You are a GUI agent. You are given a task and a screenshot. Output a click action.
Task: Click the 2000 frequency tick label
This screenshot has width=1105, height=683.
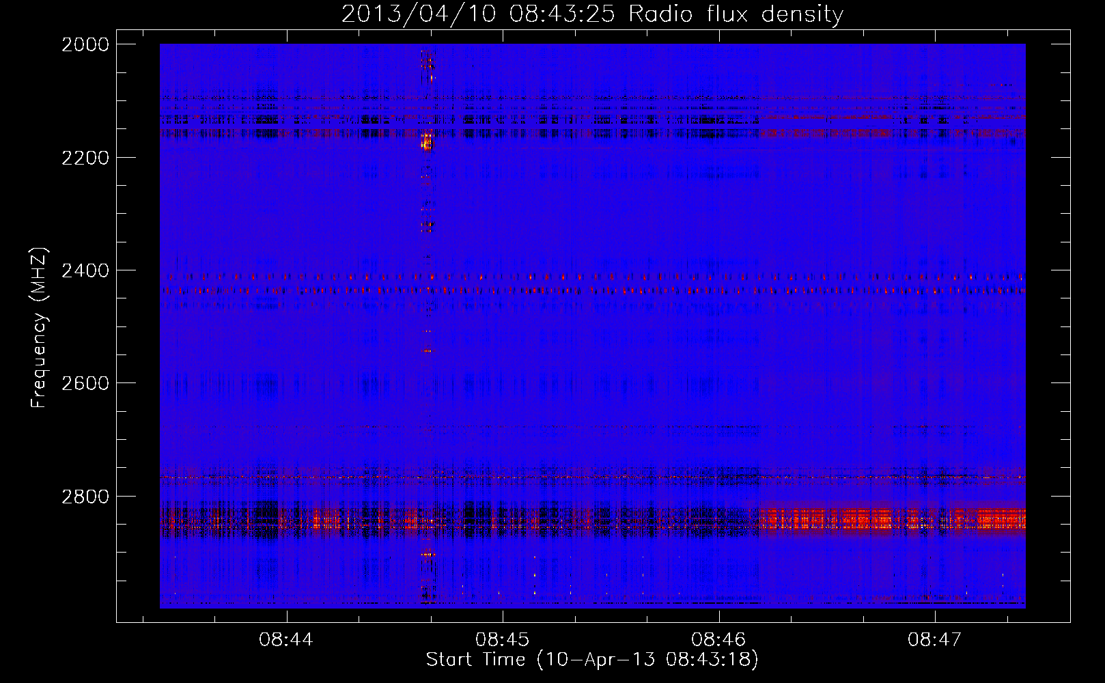click(x=85, y=44)
